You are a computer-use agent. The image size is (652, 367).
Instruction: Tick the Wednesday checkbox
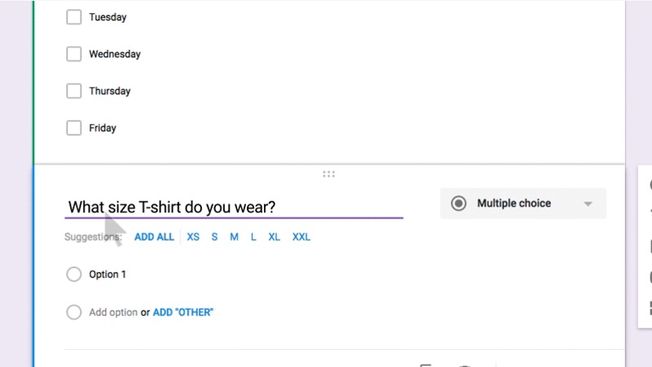tap(74, 55)
